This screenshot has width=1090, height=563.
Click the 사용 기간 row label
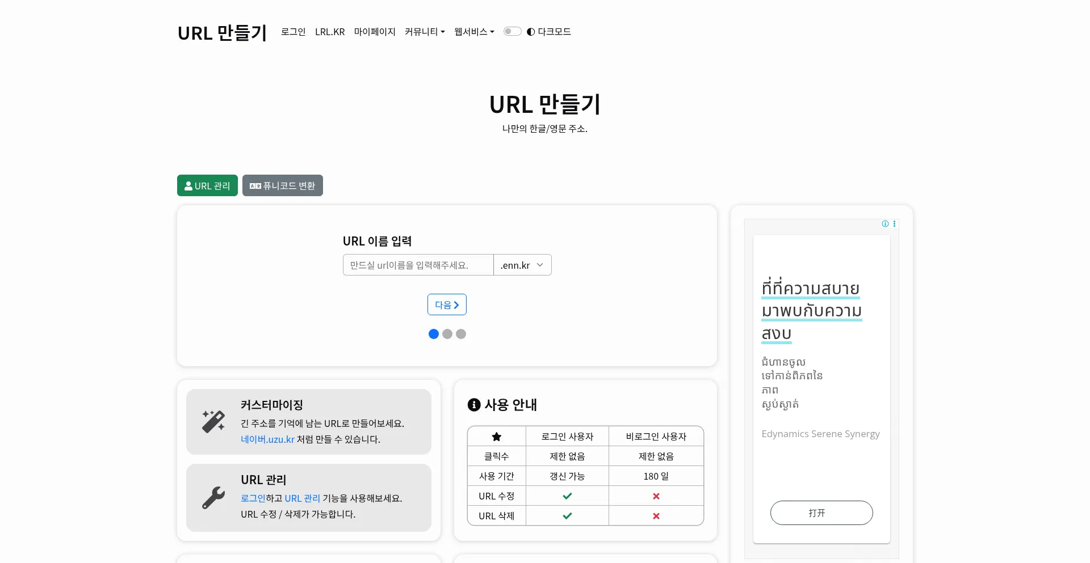(x=497, y=476)
